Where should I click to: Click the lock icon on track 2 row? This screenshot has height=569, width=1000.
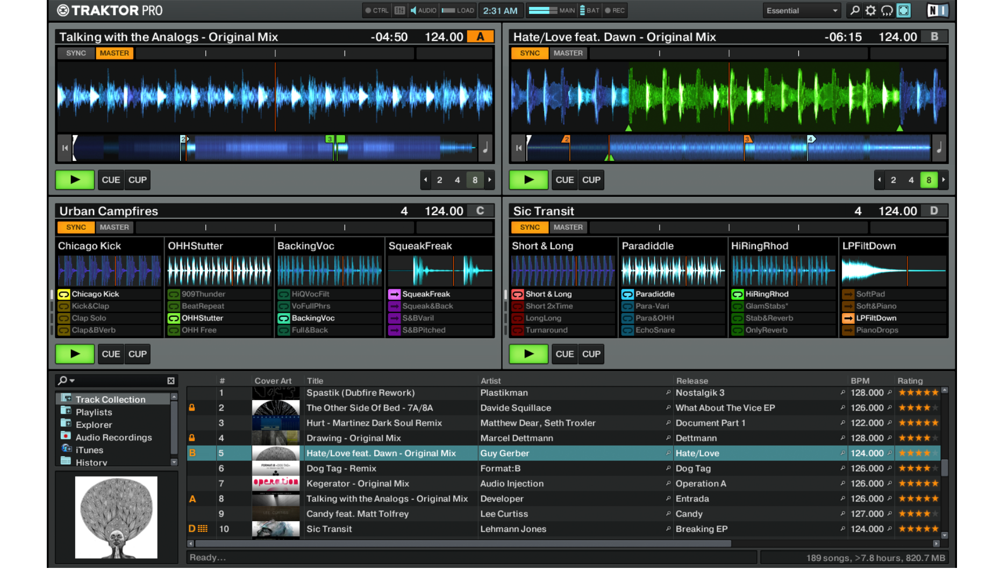pyautogui.click(x=192, y=408)
